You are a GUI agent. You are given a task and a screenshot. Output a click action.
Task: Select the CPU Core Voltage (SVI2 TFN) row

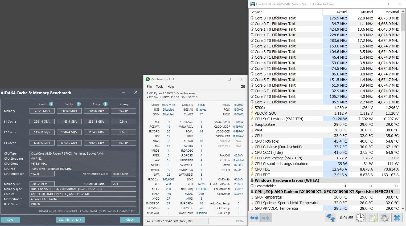tap(325, 158)
